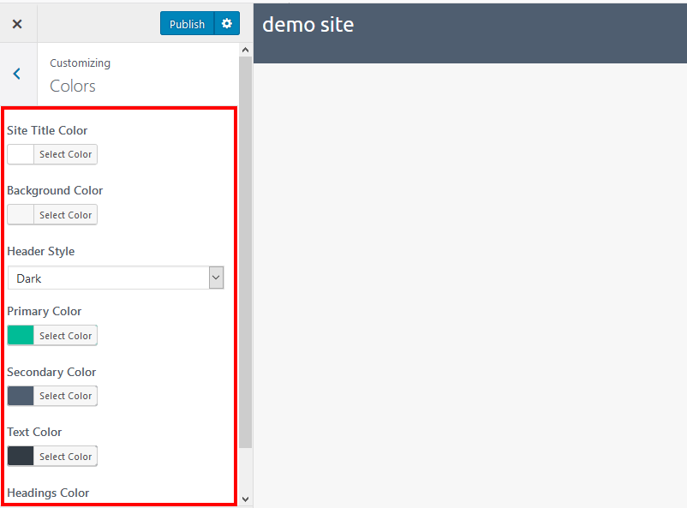The image size is (687, 508).
Task: Click the Secondary Color swatch
Action: 21,396
